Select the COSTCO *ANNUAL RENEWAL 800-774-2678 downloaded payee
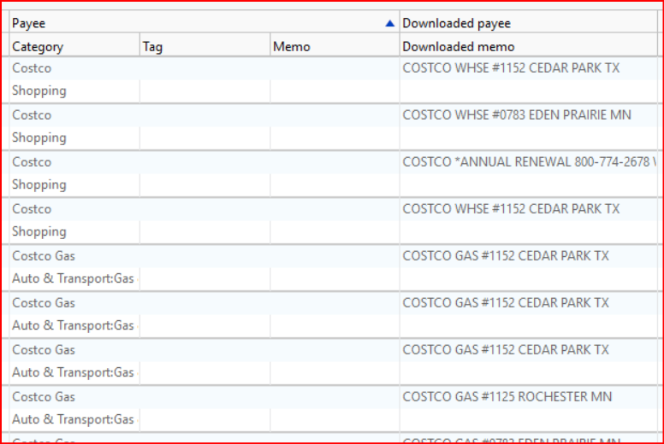 529,161
